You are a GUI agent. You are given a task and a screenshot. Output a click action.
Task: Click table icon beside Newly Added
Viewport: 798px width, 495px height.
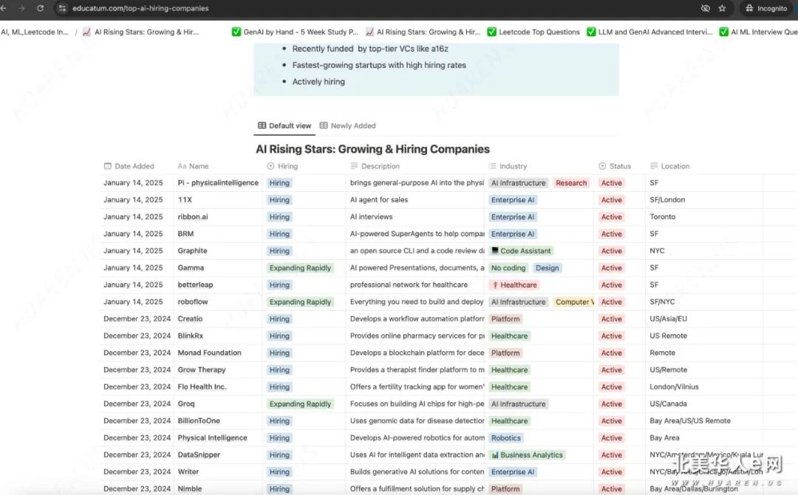[x=324, y=125]
